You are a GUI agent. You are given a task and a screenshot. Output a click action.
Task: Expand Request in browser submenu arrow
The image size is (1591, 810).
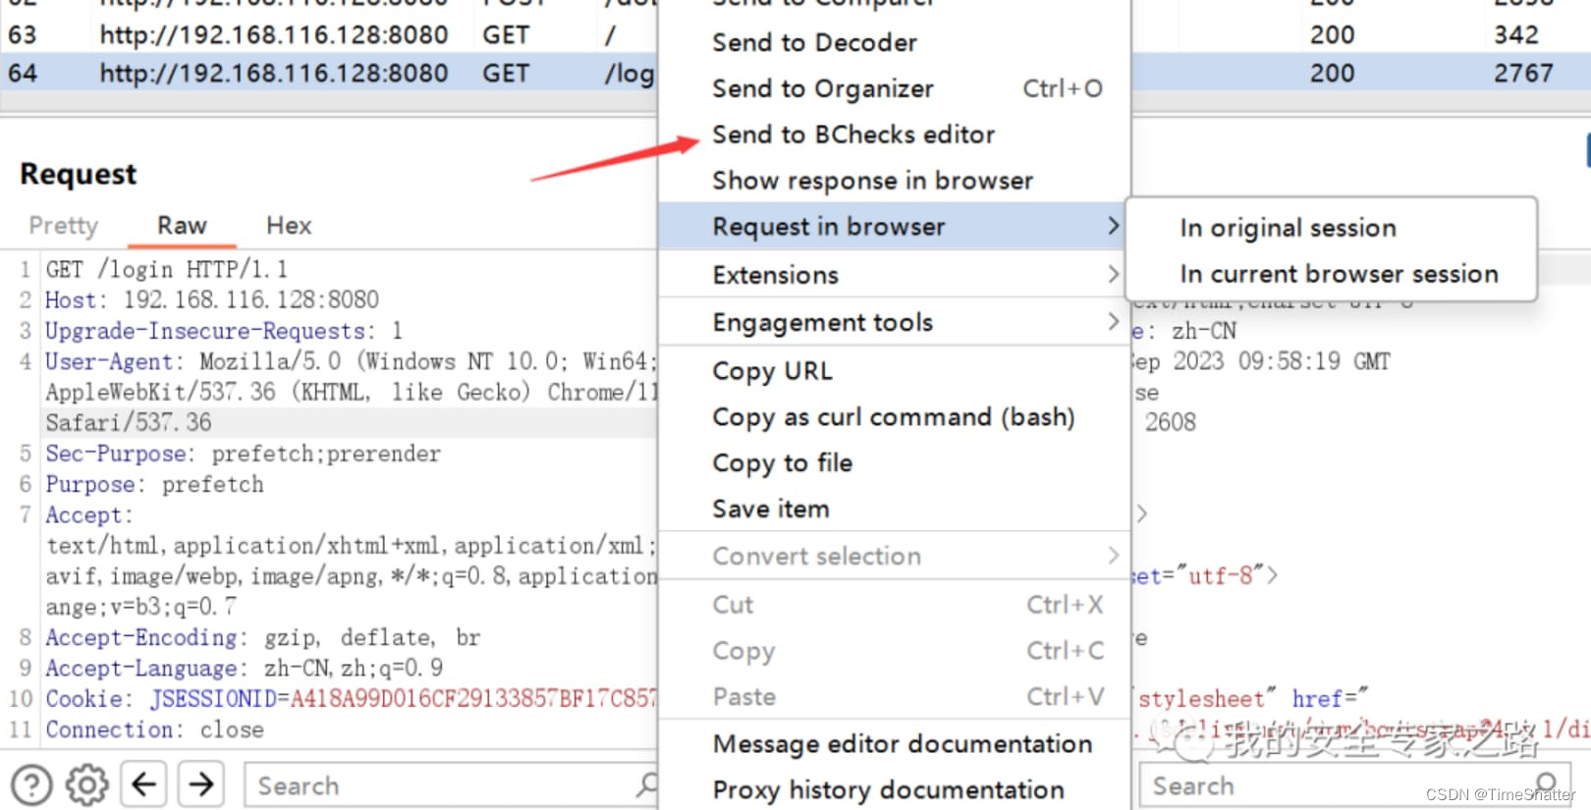[x=1113, y=226]
